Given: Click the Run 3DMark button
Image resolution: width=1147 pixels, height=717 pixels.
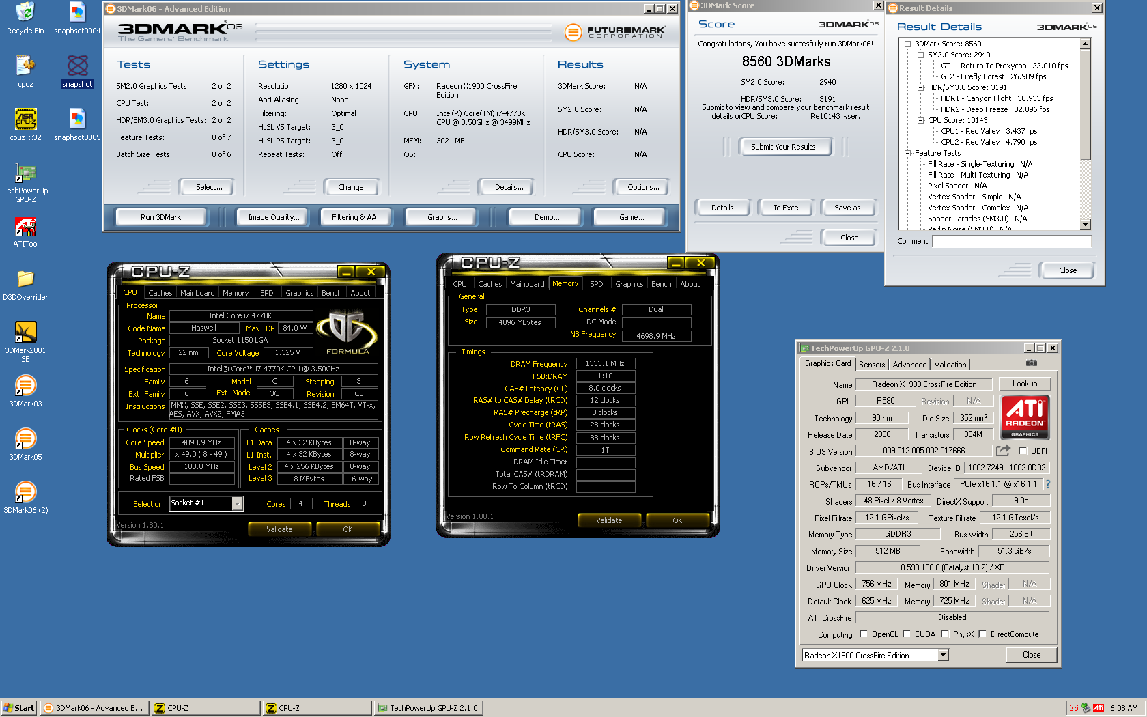Looking at the screenshot, I should point(161,217).
